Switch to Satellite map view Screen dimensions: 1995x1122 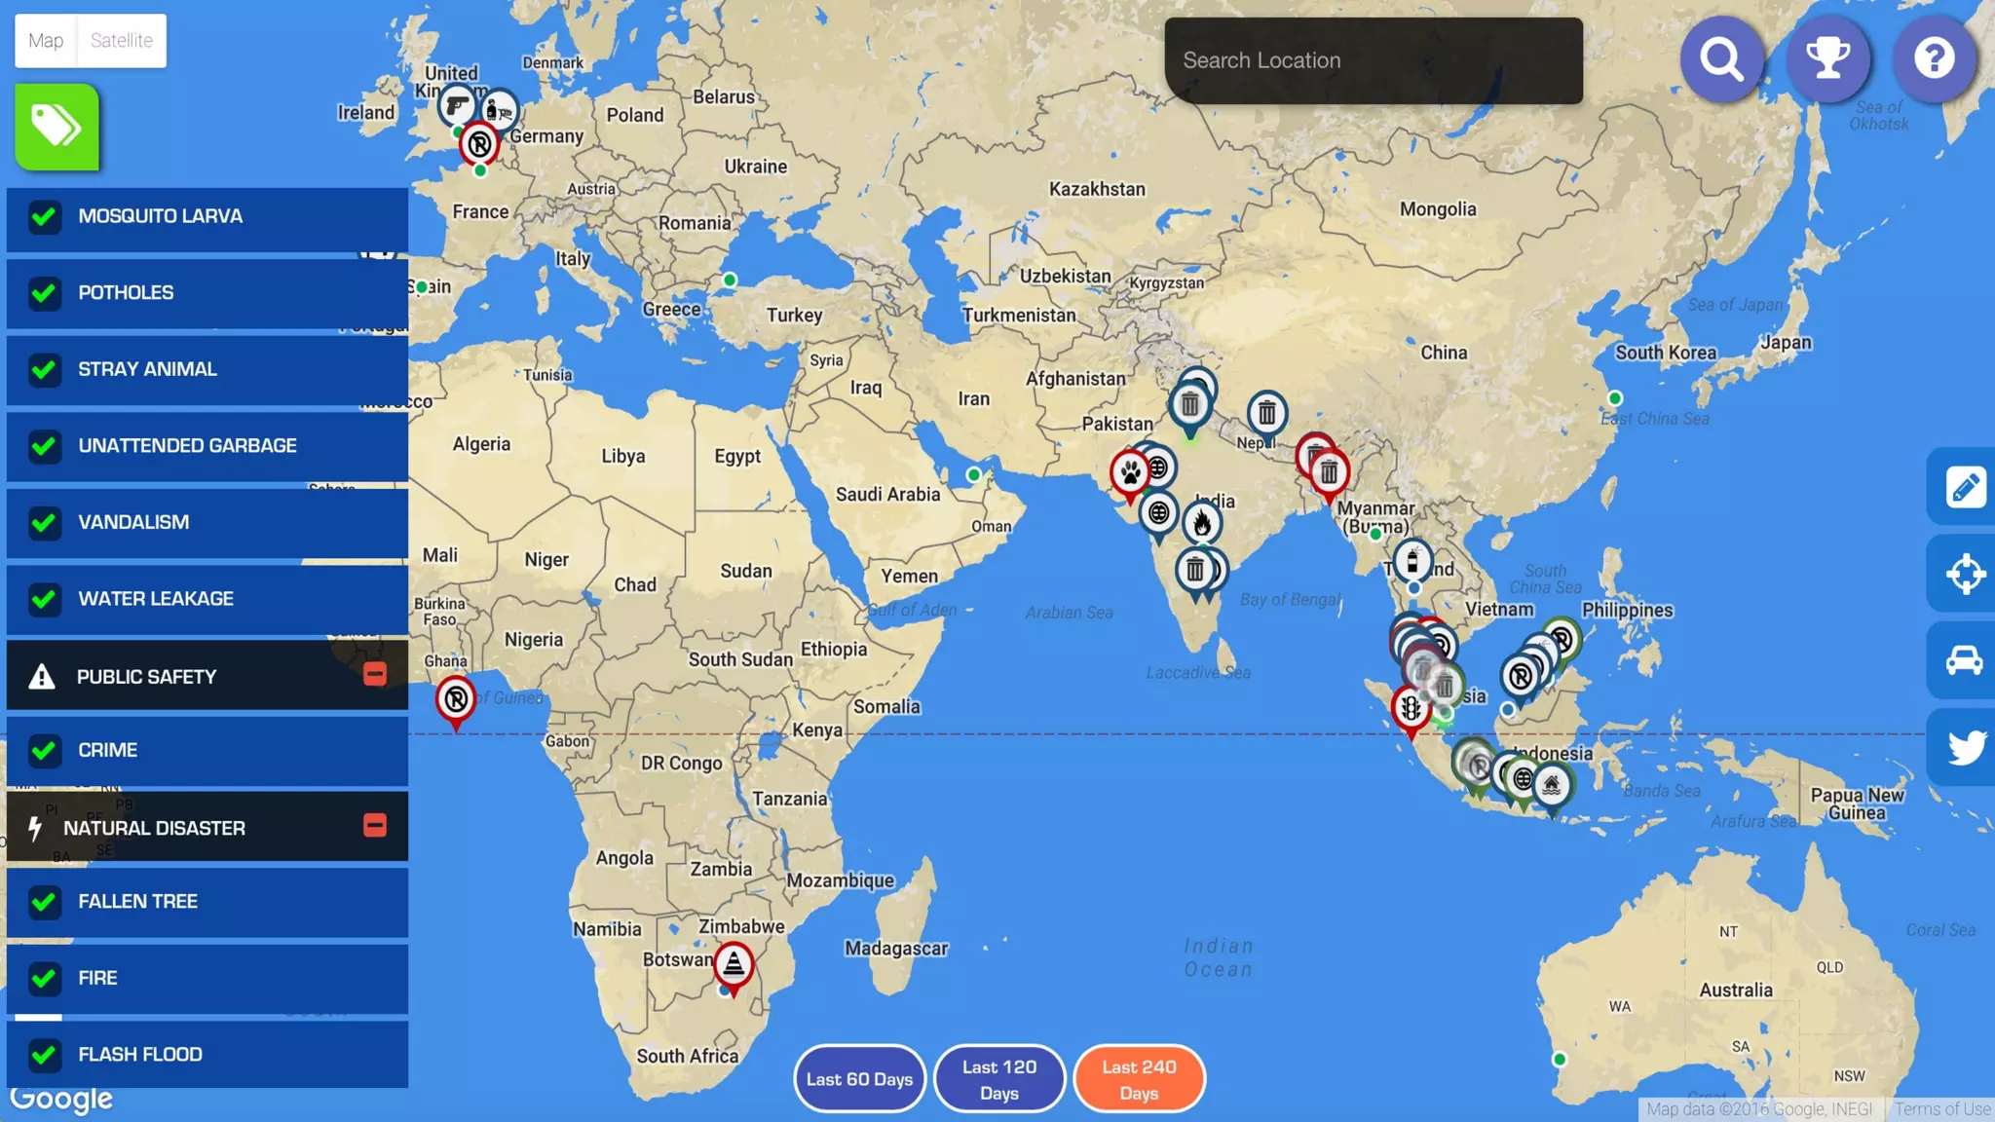click(x=122, y=41)
